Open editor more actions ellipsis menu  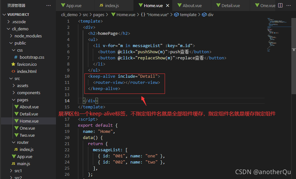coord(289,5)
